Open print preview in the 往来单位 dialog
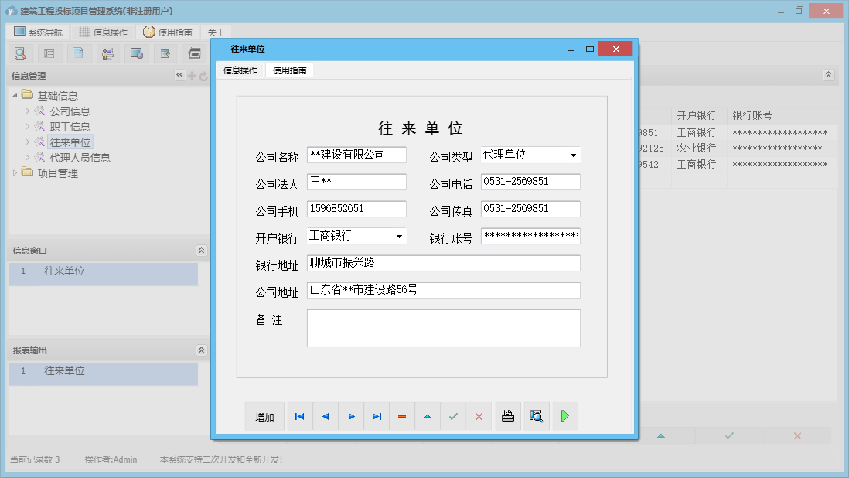 click(x=536, y=416)
